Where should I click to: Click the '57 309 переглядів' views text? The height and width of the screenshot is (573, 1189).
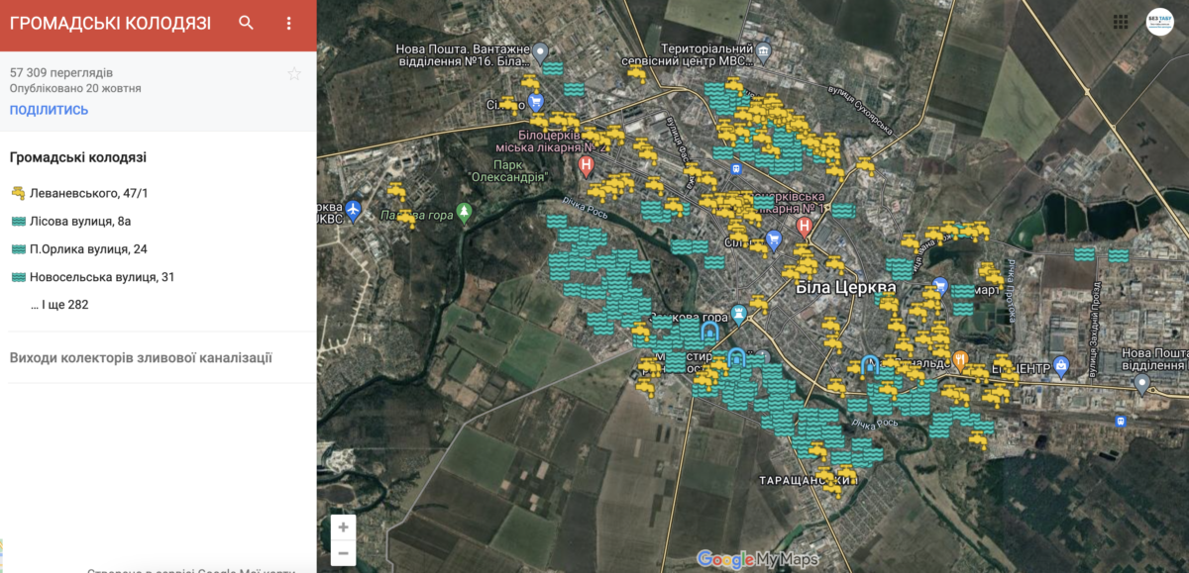pyautogui.click(x=61, y=72)
